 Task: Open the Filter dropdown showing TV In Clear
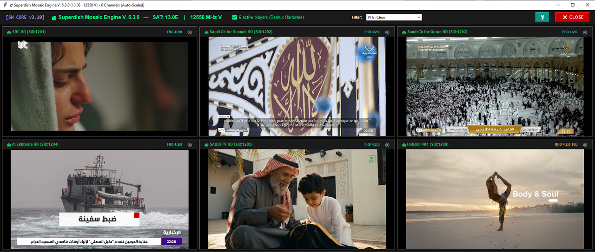coord(394,17)
